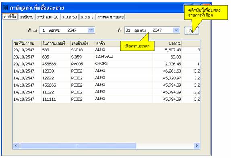Open the ภาษี ภ.พ. 30 tab

tap(48, 17)
